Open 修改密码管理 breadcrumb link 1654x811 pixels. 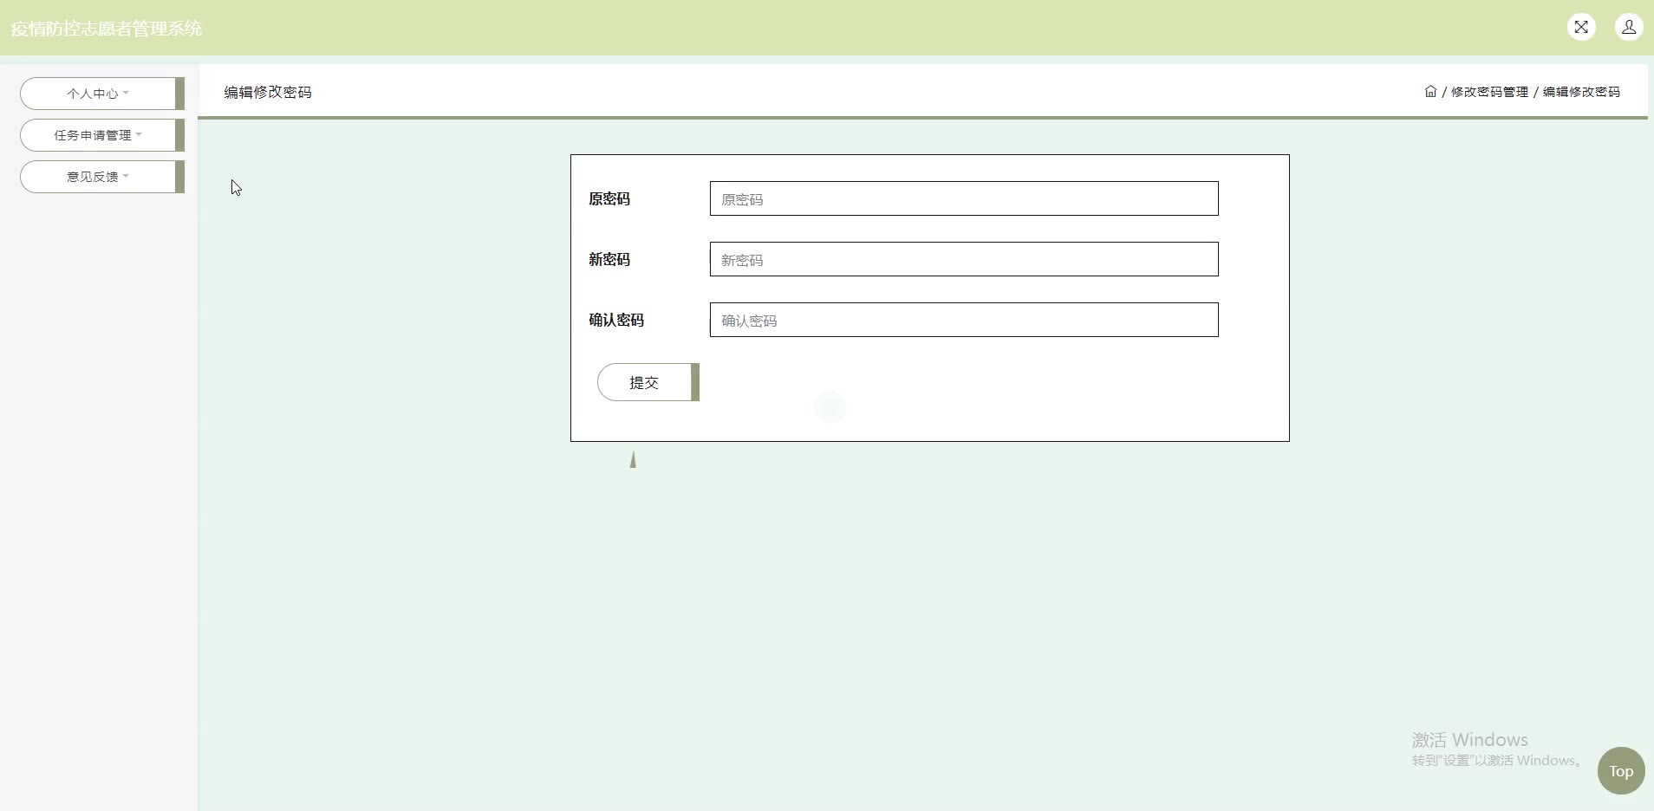(1489, 92)
